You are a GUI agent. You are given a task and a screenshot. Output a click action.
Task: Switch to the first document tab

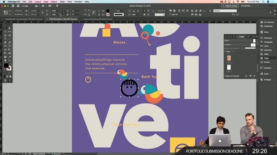[x=23, y=19]
